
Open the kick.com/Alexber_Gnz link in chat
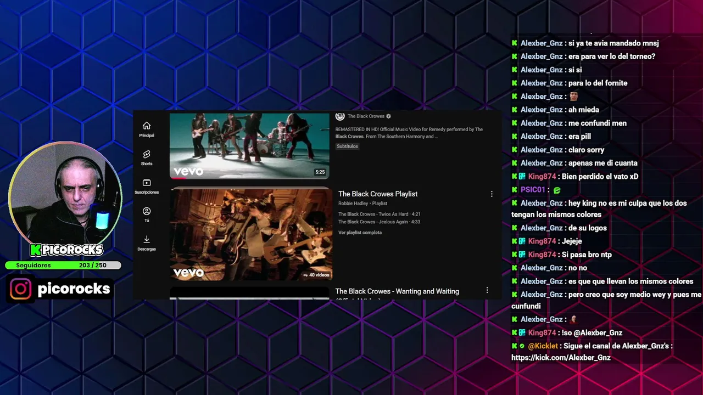click(x=561, y=358)
